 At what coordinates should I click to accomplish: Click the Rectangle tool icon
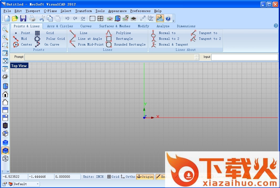click(x=109, y=39)
